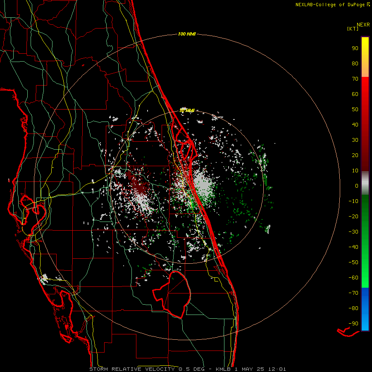Click the -70 scale value
Viewport: 372px width, 372px height.
353,293
